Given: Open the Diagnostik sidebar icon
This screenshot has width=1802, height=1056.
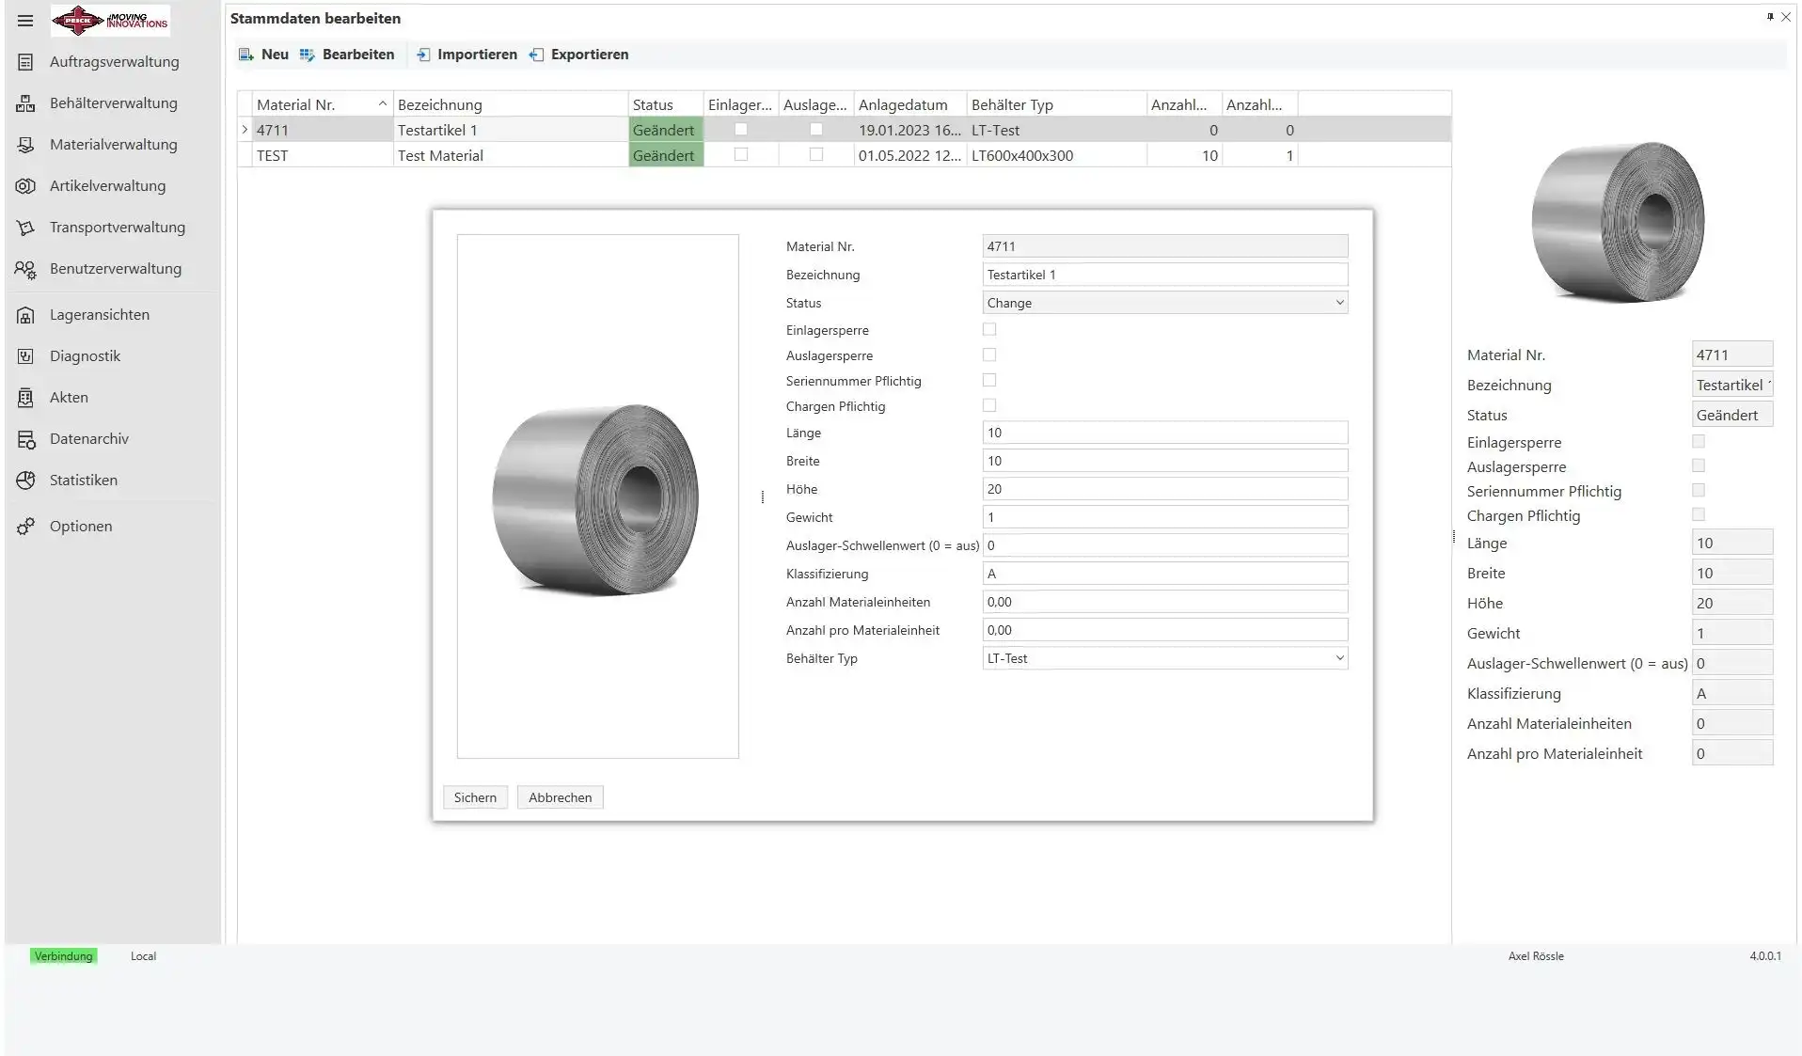Looking at the screenshot, I should click(25, 356).
